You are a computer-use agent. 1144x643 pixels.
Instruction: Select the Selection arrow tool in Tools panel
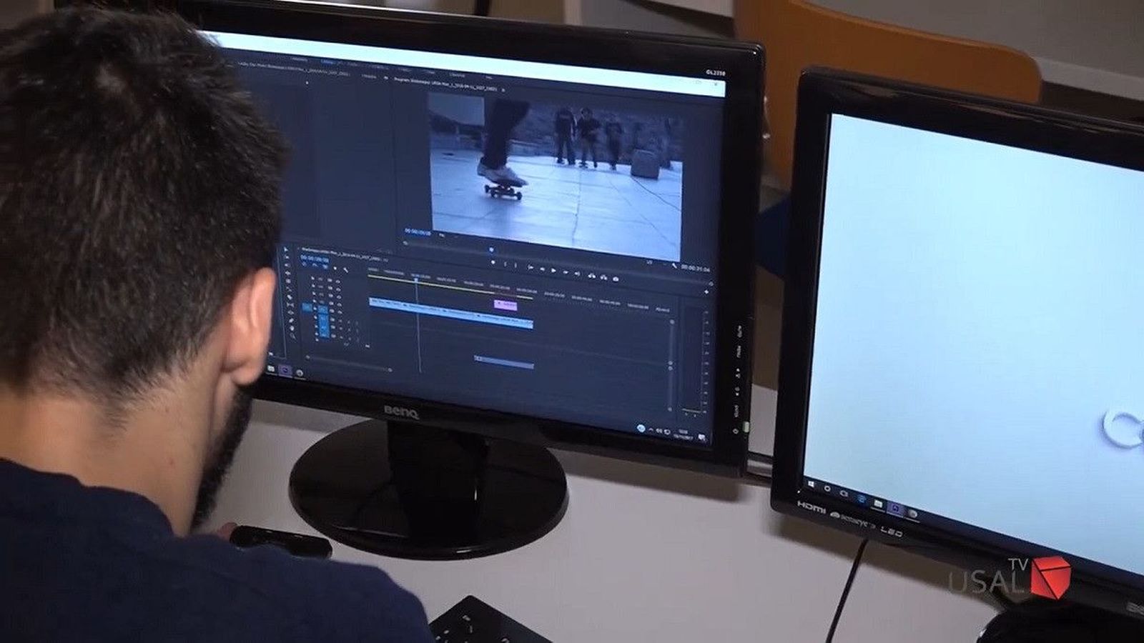[x=285, y=251]
